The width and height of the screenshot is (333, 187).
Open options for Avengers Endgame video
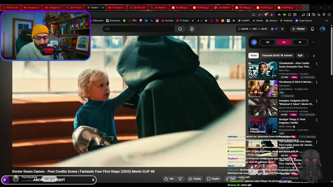point(317,101)
